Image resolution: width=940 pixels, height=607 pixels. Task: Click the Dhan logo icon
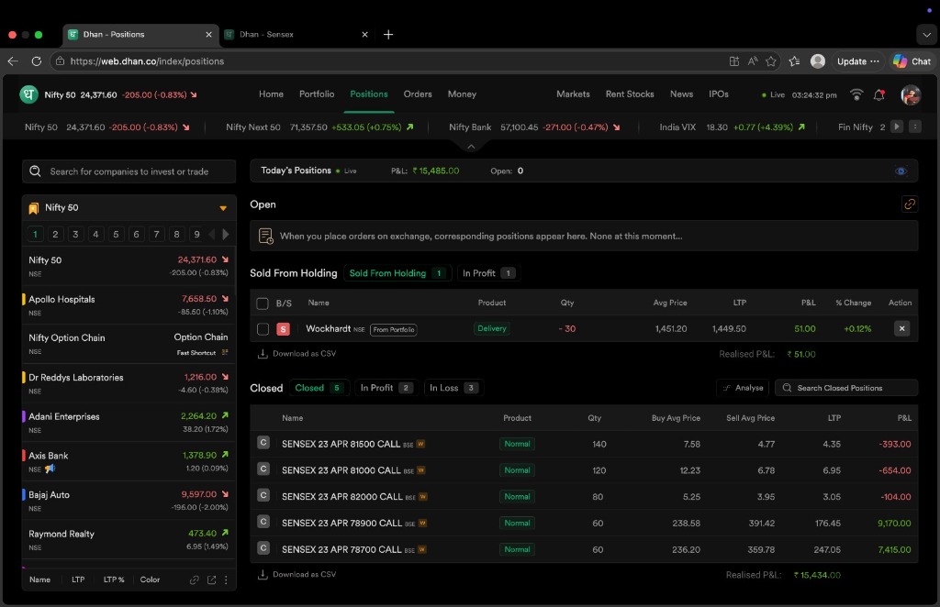pos(28,94)
